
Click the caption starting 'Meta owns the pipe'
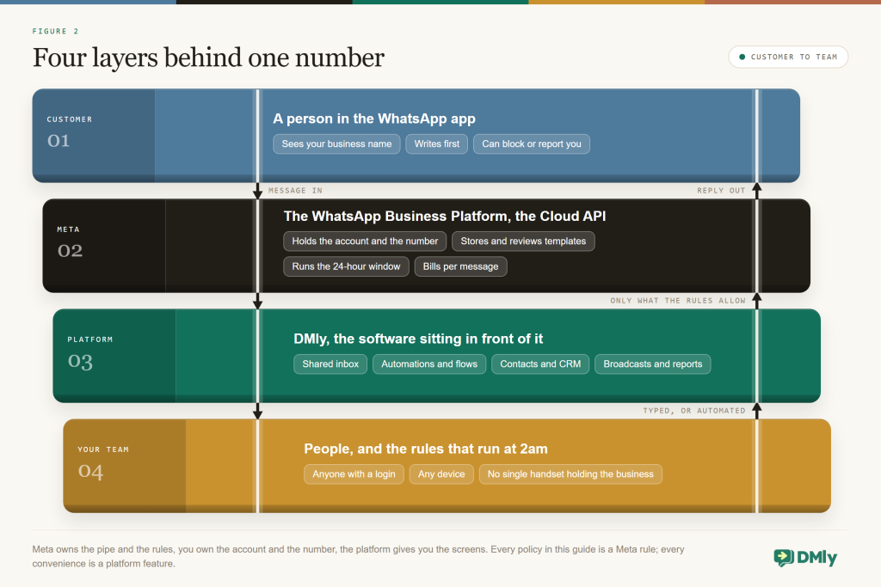(358, 556)
